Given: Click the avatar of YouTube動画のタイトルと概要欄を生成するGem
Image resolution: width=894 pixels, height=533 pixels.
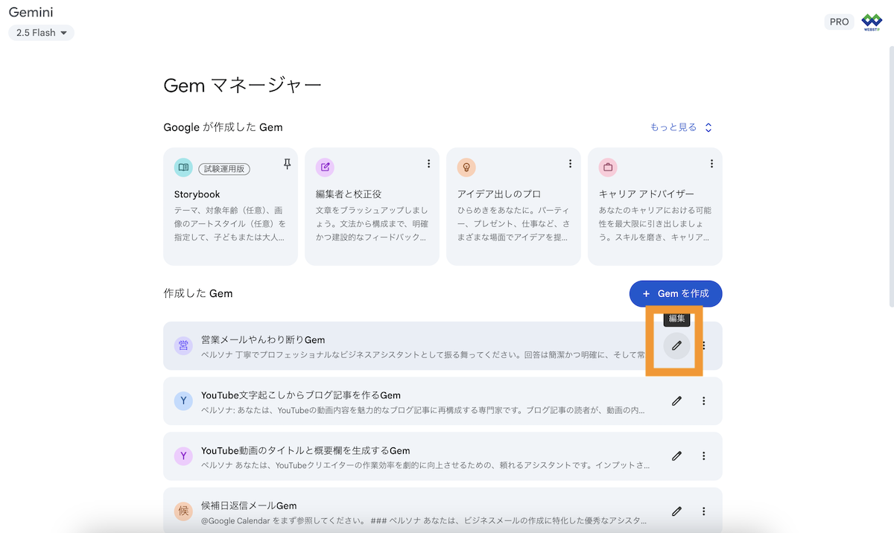Looking at the screenshot, I should tap(183, 456).
